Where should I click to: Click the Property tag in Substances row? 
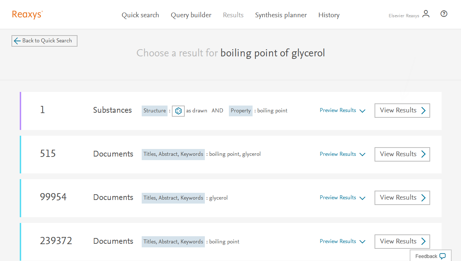[240, 111]
